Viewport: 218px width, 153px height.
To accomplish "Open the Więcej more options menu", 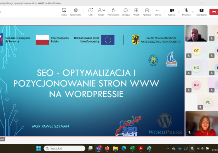I will 158,12.
